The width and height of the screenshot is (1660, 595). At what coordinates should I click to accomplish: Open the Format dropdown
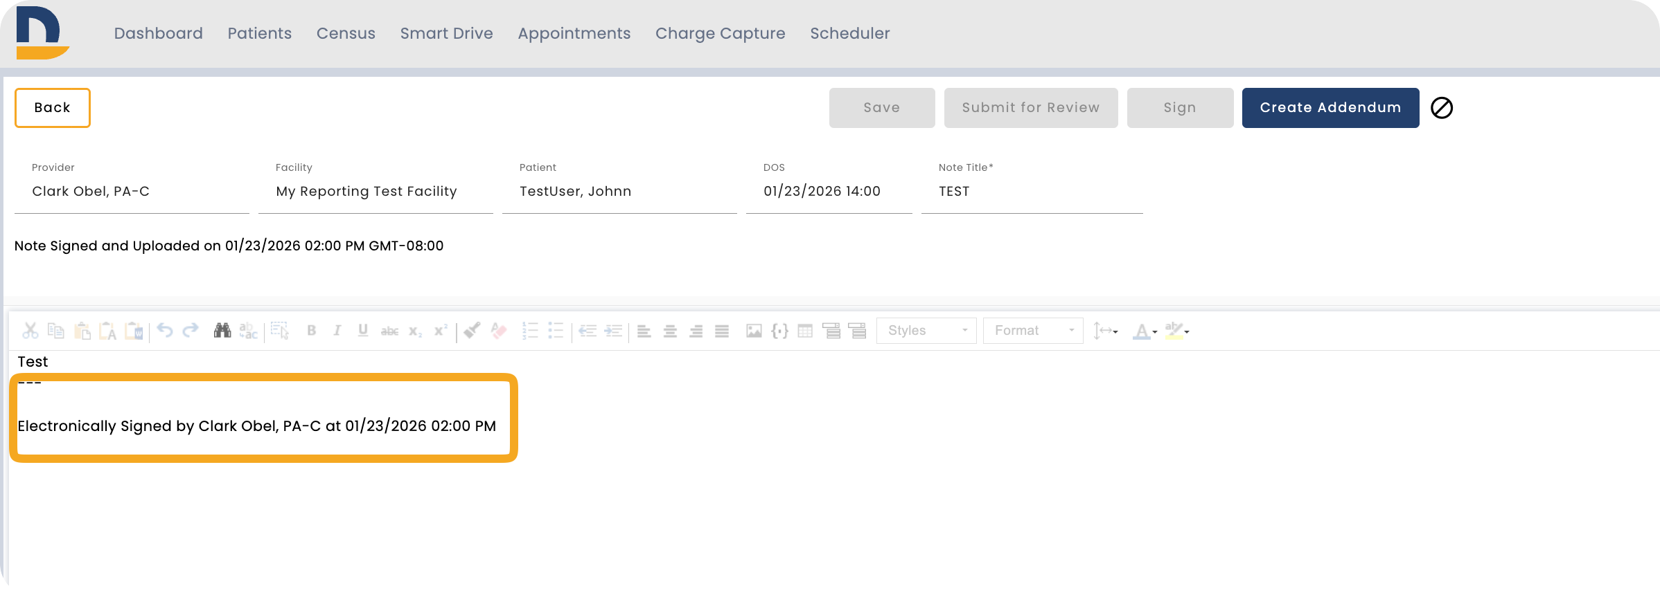[x=1033, y=331]
